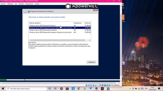163x91 pixels.
Task: Select Standard Evaluation (Experiencia de escritorio) row
Action: click(x=60, y=28)
